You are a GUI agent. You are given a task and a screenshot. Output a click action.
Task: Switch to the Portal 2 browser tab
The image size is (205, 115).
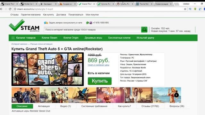point(29,4)
